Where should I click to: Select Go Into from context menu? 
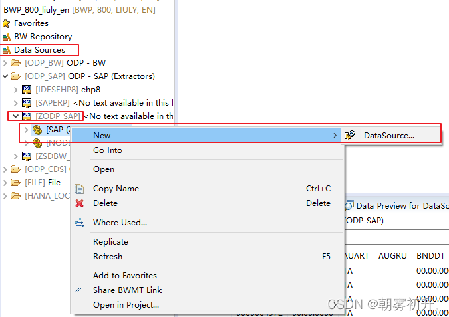pyautogui.click(x=206, y=150)
